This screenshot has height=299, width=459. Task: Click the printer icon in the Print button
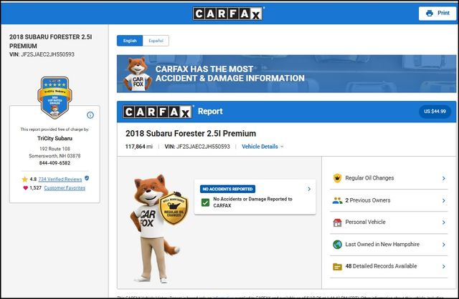(430, 13)
